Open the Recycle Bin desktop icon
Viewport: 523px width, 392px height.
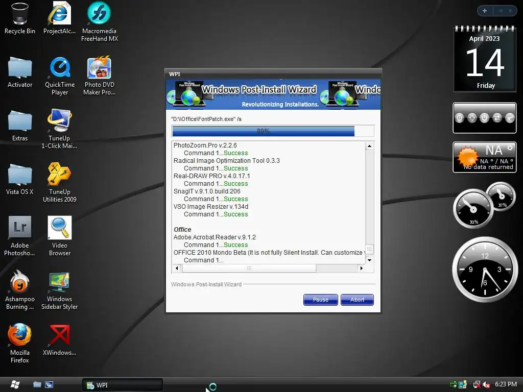click(20, 18)
